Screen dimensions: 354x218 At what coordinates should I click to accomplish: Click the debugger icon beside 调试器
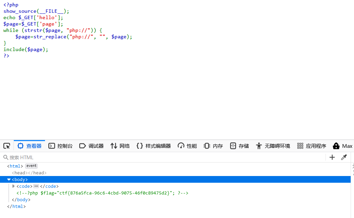pos(82,146)
